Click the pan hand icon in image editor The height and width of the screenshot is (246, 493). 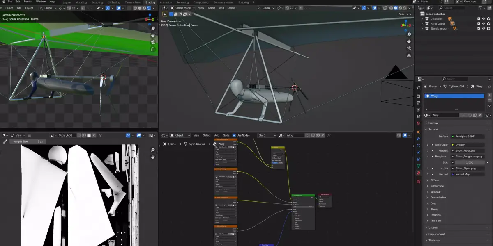[153, 156]
